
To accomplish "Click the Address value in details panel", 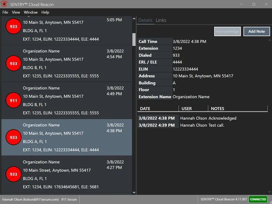I will coord(203,76).
